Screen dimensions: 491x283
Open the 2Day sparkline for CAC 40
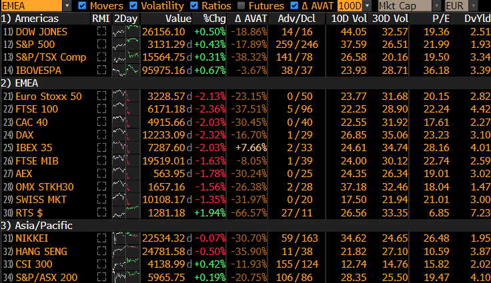click(126, 122)
